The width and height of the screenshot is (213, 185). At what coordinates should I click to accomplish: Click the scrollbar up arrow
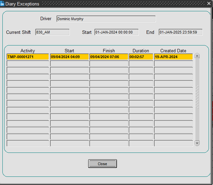[197, 56]
